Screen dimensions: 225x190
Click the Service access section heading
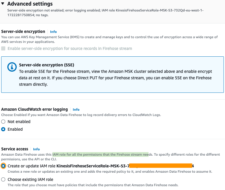point(15,149)
